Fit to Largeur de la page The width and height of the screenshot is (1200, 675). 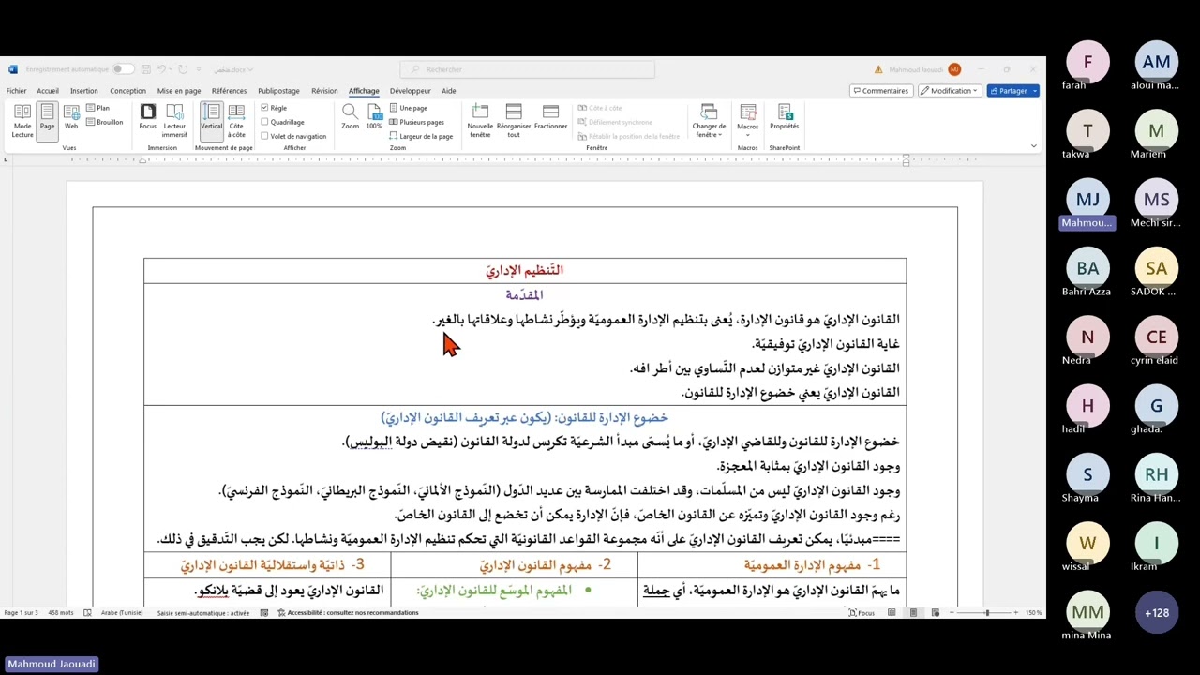coord(421,136)
